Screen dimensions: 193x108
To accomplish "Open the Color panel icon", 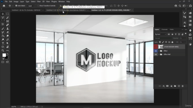I will [x=190, y=13].
